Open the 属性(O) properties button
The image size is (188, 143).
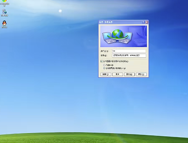tap(129, 74)
